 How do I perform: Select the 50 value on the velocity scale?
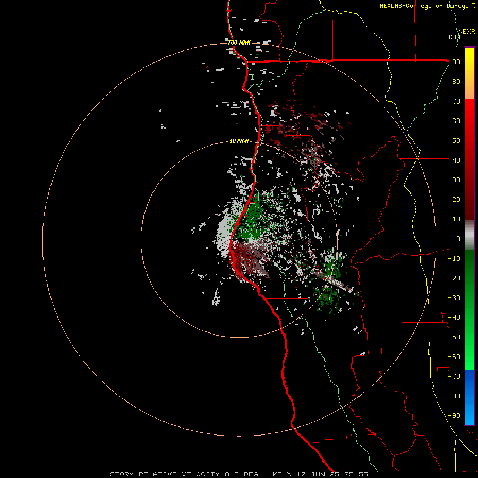(456, 141)
